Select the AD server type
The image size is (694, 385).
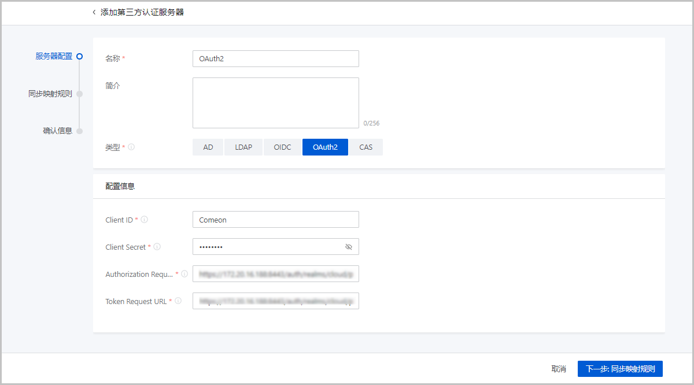(208, 147)
